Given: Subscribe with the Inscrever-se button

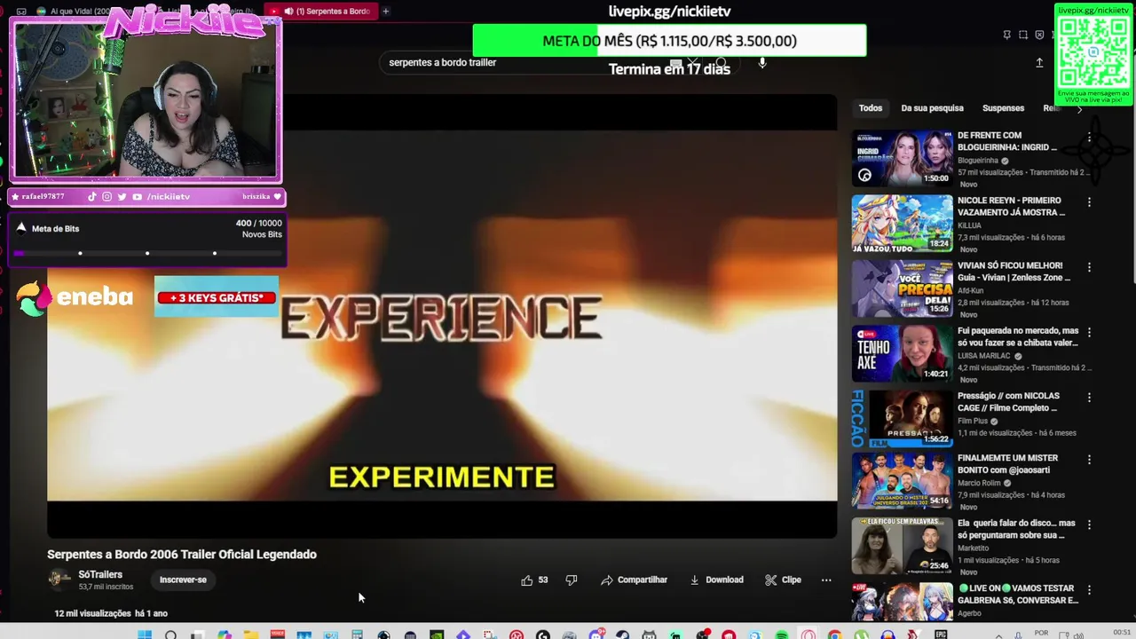Looking at the screenshot, I should (x=183, y=580).
